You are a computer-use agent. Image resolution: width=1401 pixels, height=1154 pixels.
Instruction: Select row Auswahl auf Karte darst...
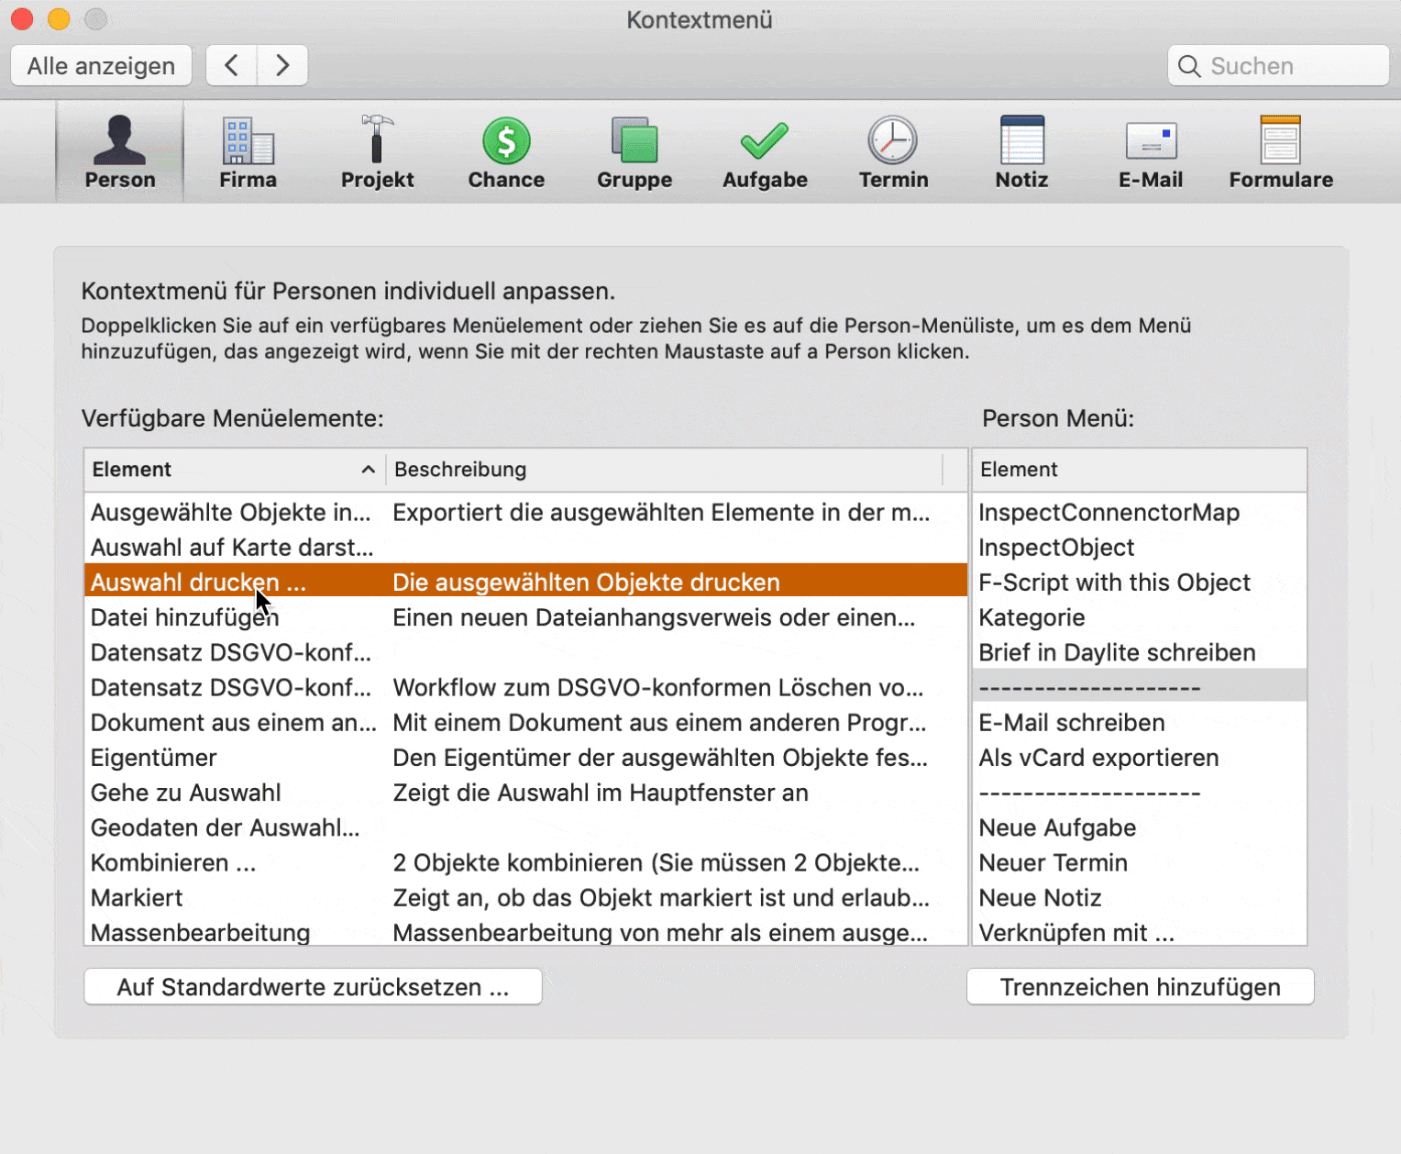tap(526, 548)
